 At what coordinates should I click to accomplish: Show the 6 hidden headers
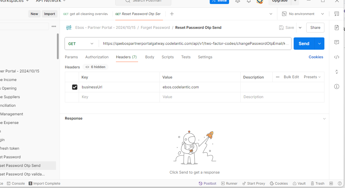pos(95,67)
